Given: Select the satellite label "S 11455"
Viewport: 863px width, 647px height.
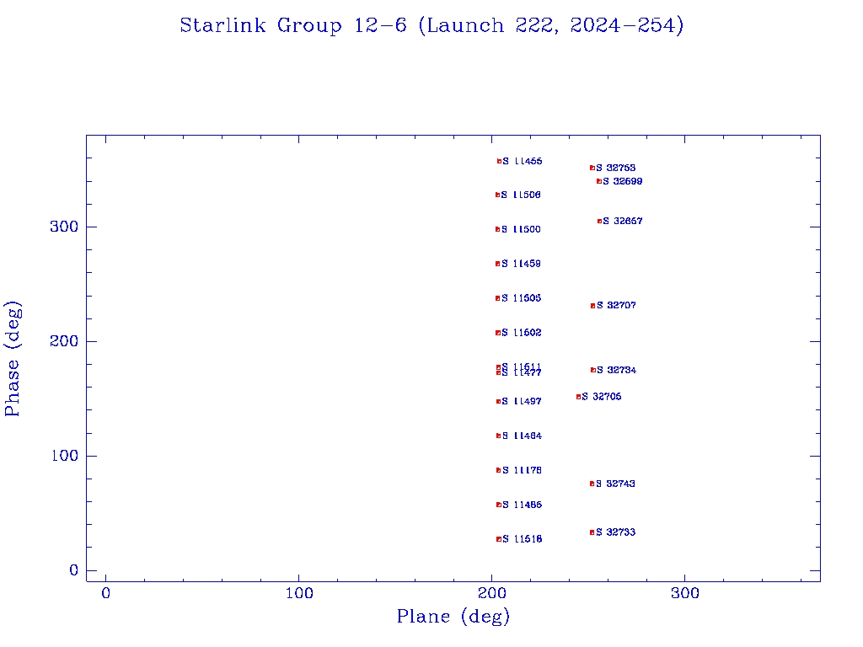Looking at the screenshot, I should tap(523, 161).
